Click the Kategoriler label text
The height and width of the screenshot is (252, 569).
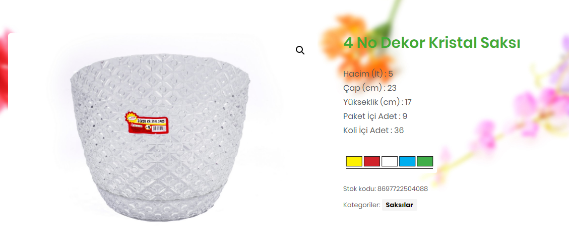pos(361,205)
